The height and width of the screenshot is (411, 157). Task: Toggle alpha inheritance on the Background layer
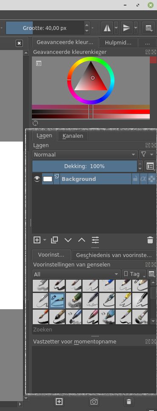tap(143, 179)
